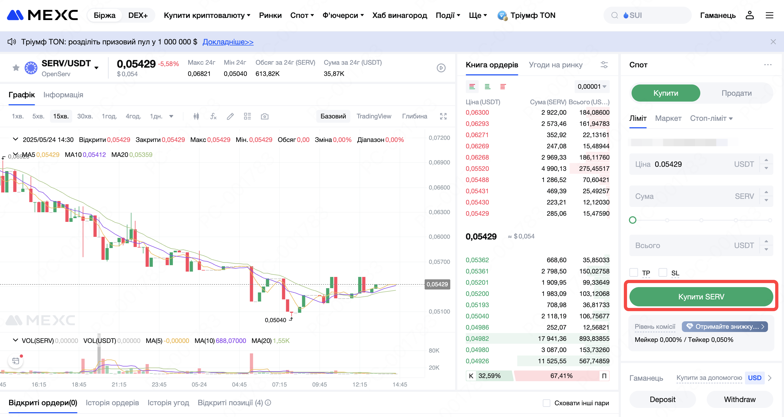This screenshot has height=417, width=784.
Task: Open the 'Історія ордерів' tab
Action: click(x=112, y=403)
